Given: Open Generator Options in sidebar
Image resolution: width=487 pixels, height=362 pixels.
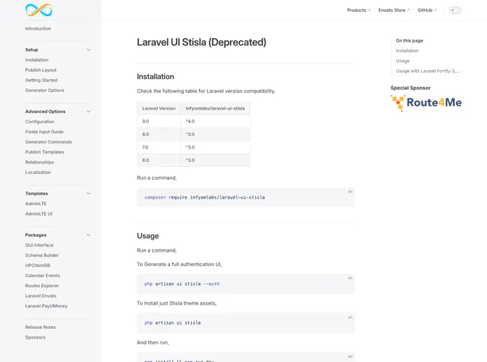Looking at the screenshot, I should coord(45,90).
